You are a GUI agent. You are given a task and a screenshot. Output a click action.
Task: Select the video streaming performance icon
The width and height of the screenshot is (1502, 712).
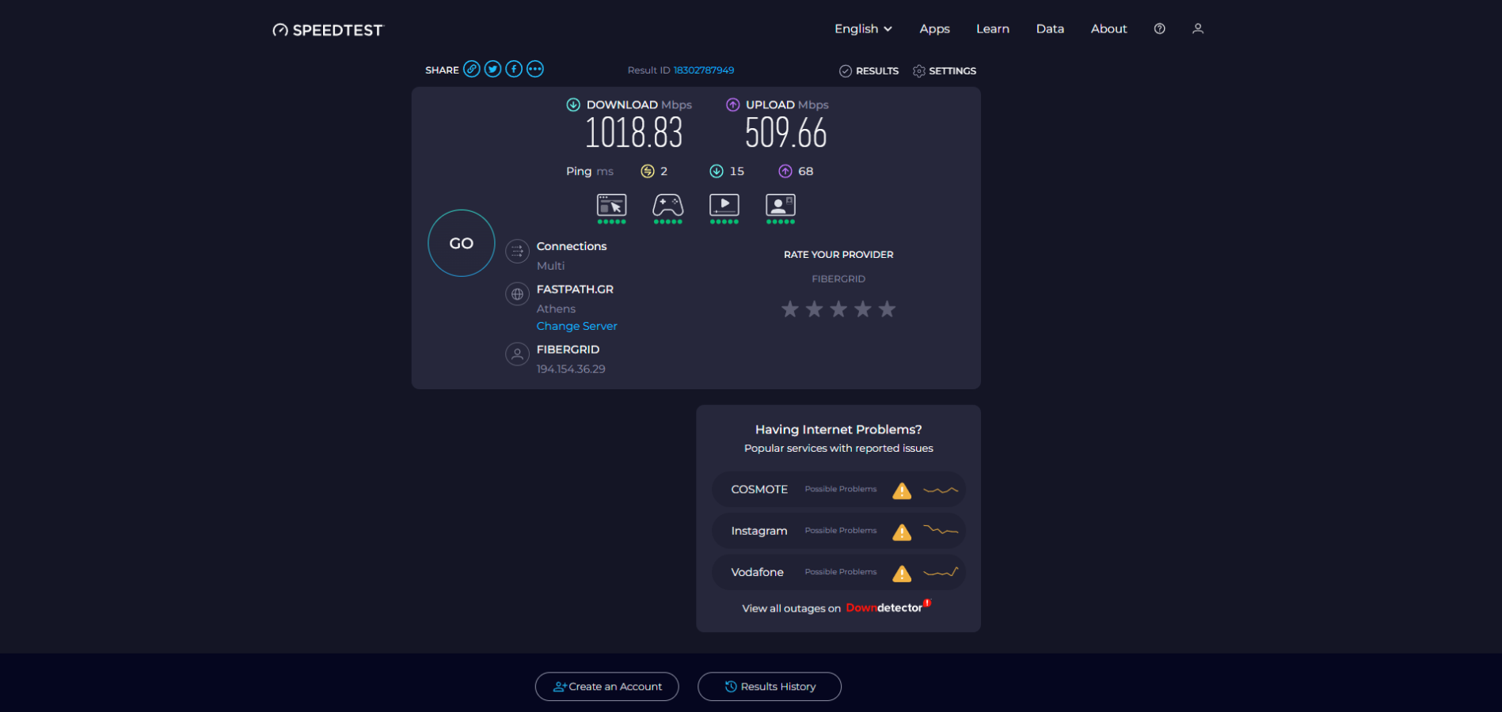coord(724,206)
